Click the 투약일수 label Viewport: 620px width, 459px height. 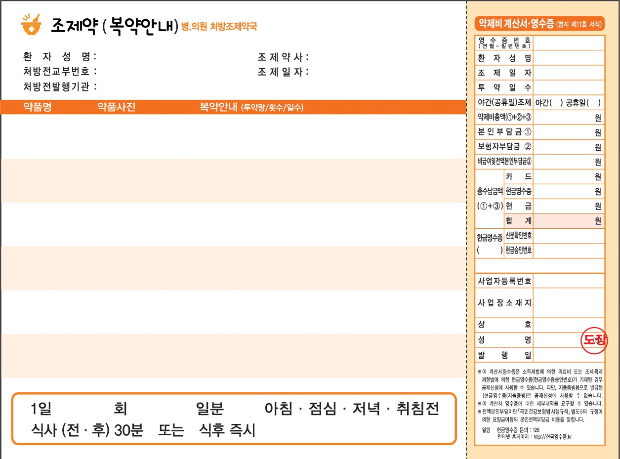pyautogui.click(x=504, y=87)
